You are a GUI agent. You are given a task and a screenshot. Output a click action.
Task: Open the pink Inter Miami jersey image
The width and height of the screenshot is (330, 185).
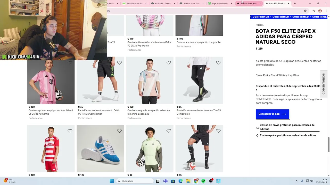click(51, 82)
